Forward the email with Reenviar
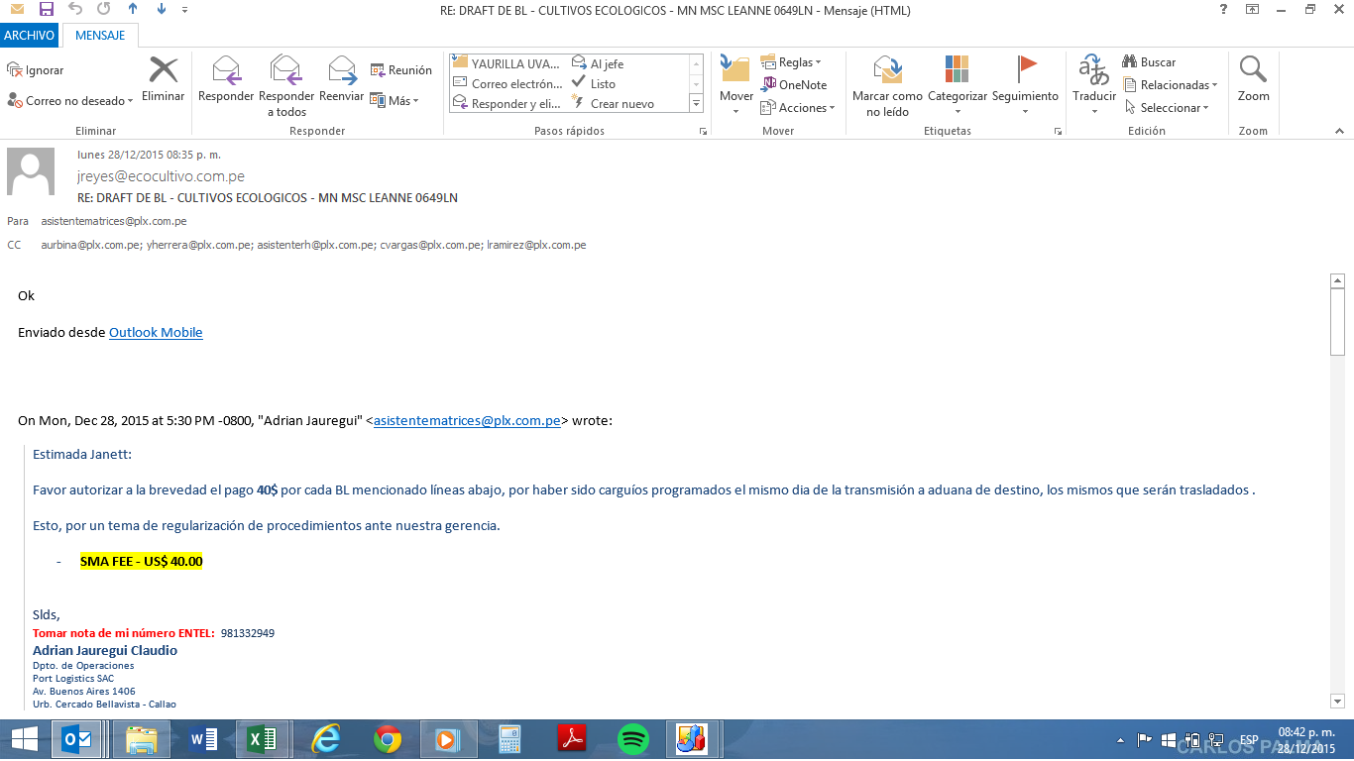Viewport: 1354px width, 761px height. (341, 71)
